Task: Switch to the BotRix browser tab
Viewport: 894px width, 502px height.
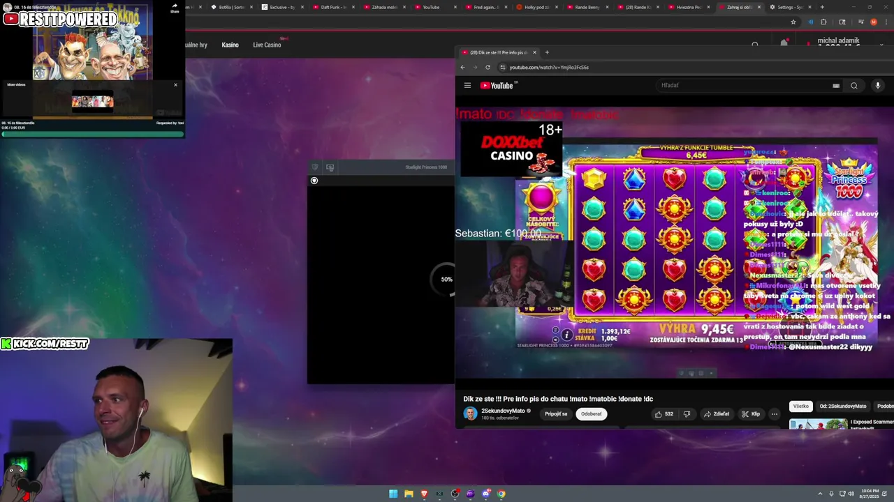Action: [x=231, y=7]
